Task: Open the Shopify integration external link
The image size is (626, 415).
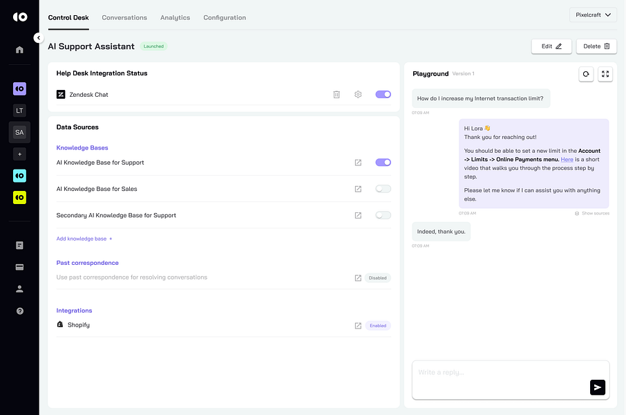Action: click(x=358, y=324)
